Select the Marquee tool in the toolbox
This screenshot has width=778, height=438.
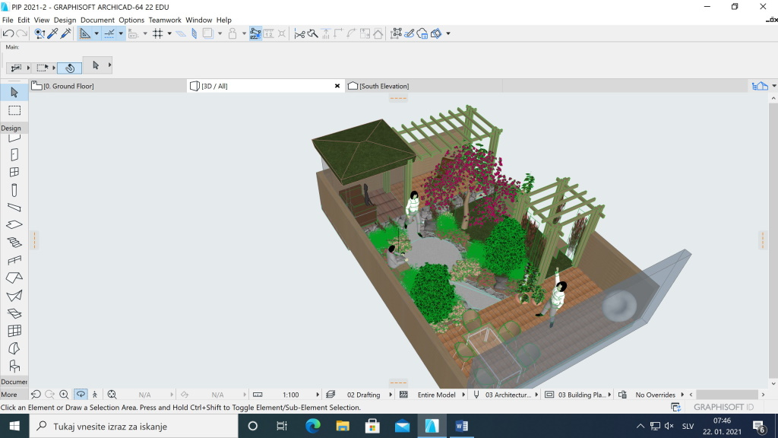coord(14,111)
